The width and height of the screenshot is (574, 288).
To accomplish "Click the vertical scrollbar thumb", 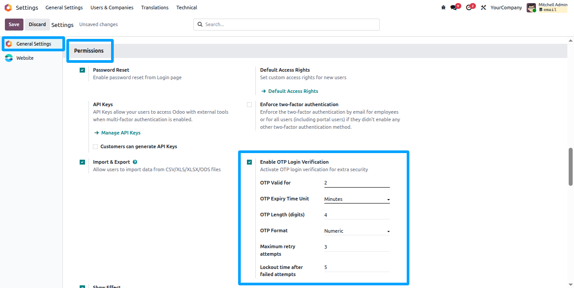I will tap(571, 167).
